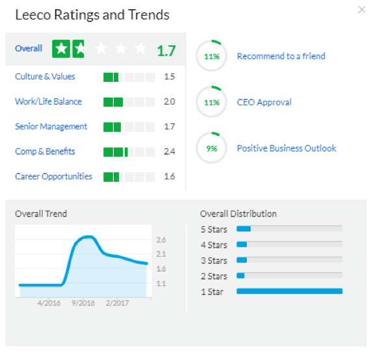Click the 9/2016 peak on trend chart
The height and width of the screenshot is (351, 373).
point(88,237)
